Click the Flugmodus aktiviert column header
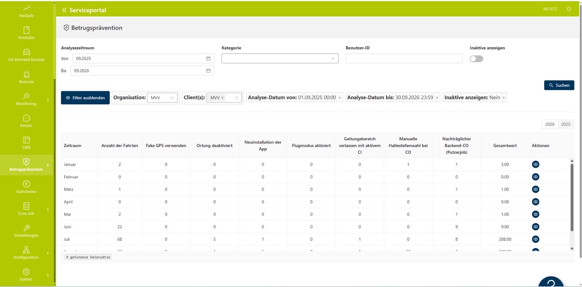This screenshot has height=287, width=582. coord(311,146)
